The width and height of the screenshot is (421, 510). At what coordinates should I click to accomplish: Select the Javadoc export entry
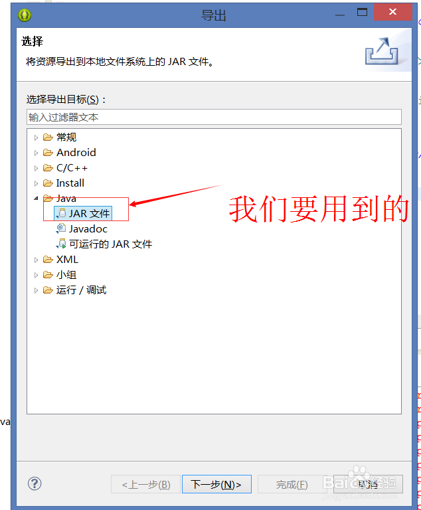click(88, 229)
